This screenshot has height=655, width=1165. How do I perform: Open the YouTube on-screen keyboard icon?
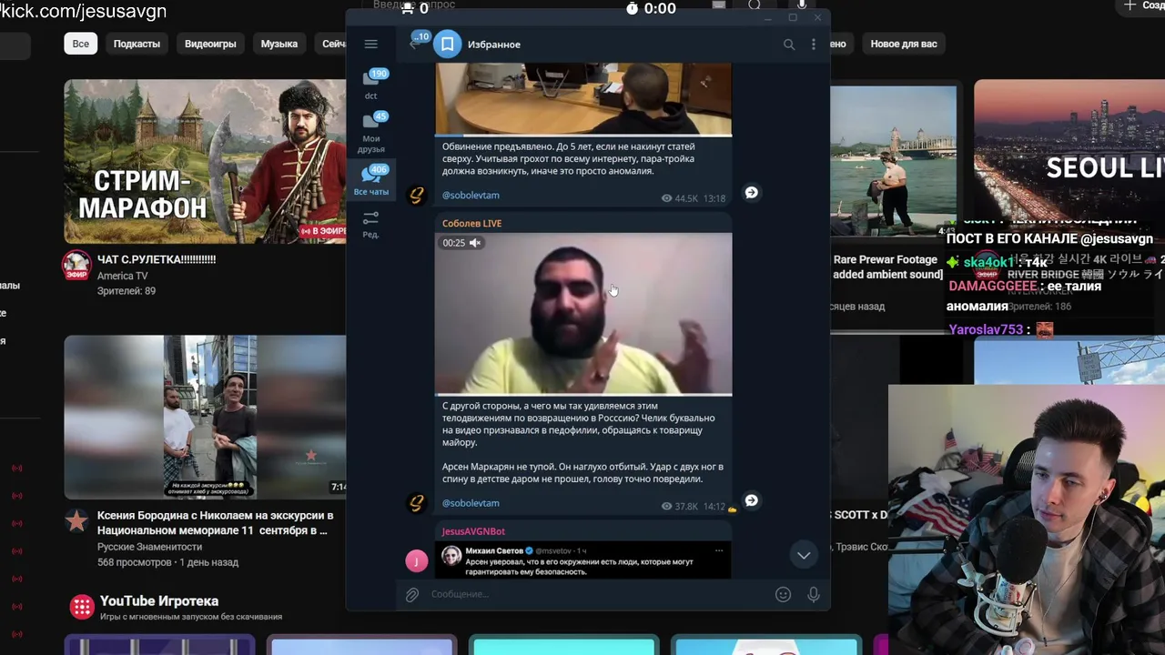click(719, 5)
